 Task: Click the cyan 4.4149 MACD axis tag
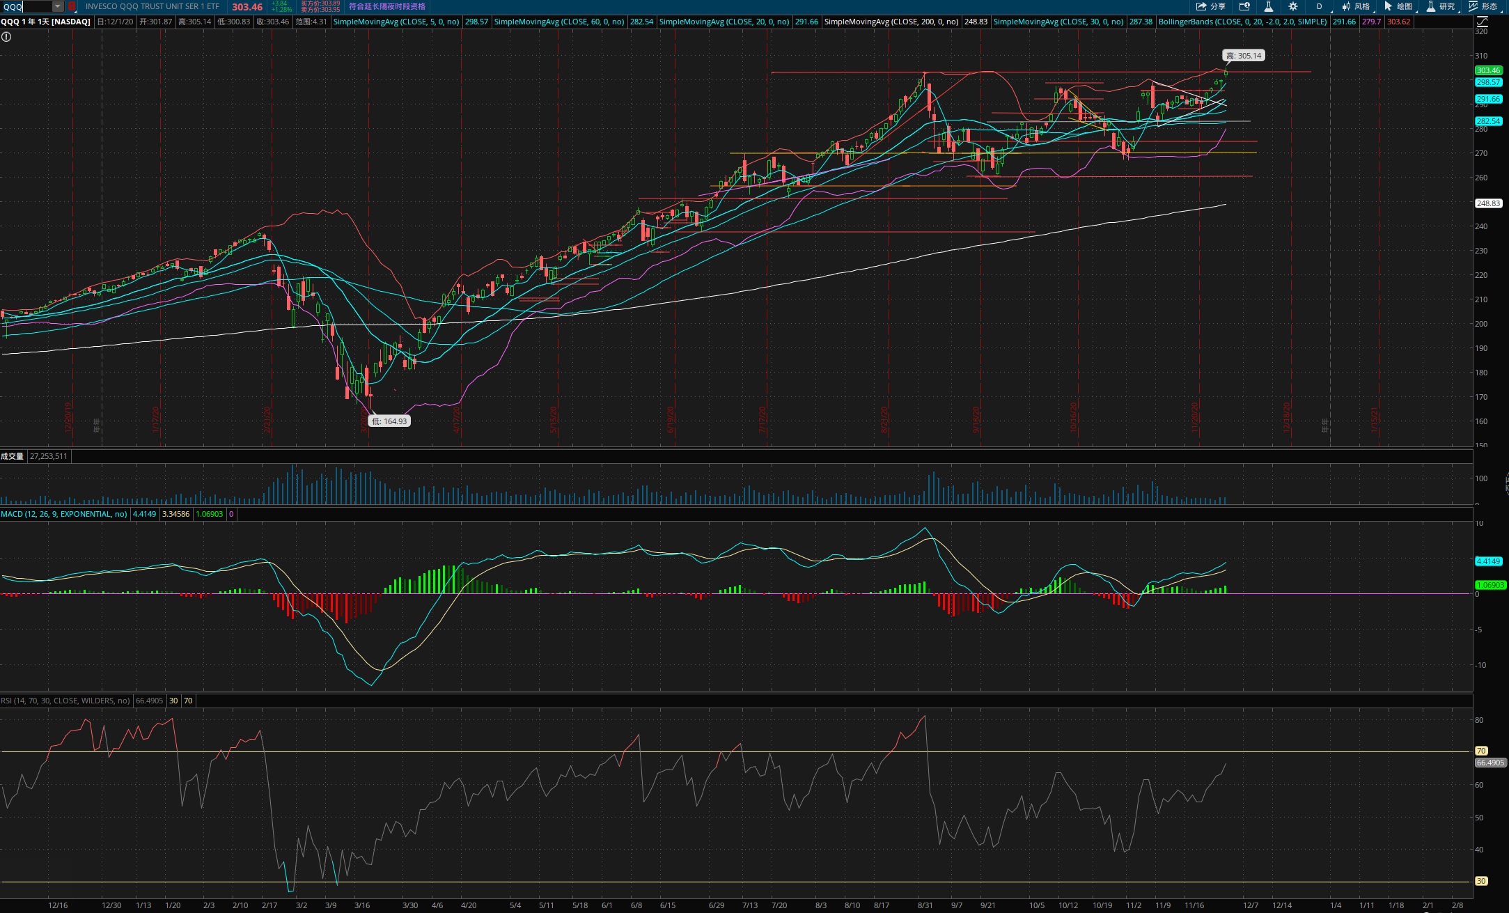click(x=1488, y=561)
